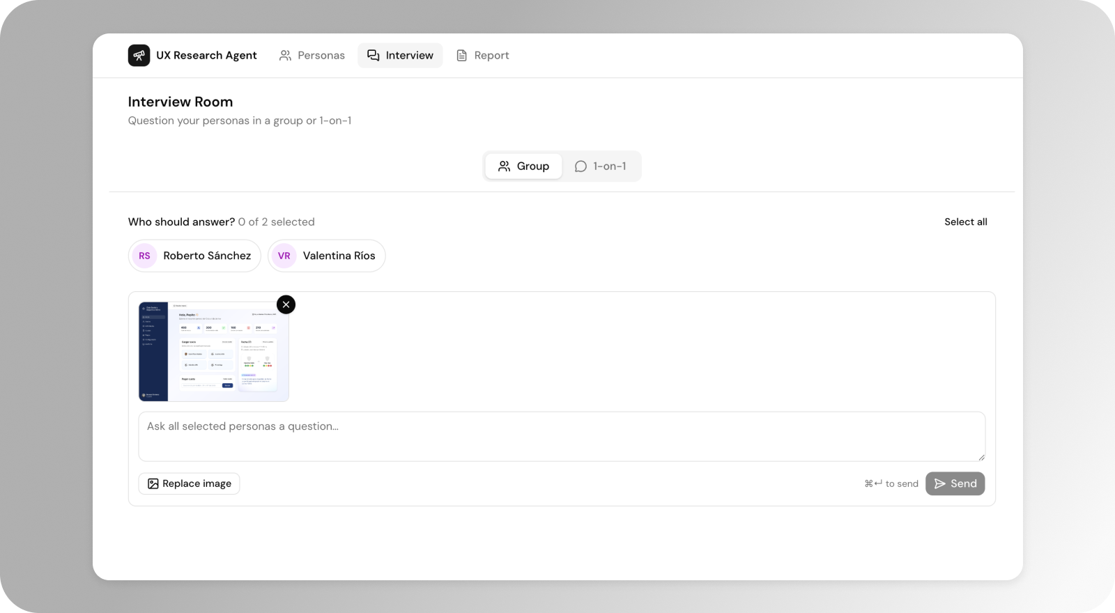Click the '0 of 2 selected' counter text
The image size is (1115, 613).
(276, 222)
